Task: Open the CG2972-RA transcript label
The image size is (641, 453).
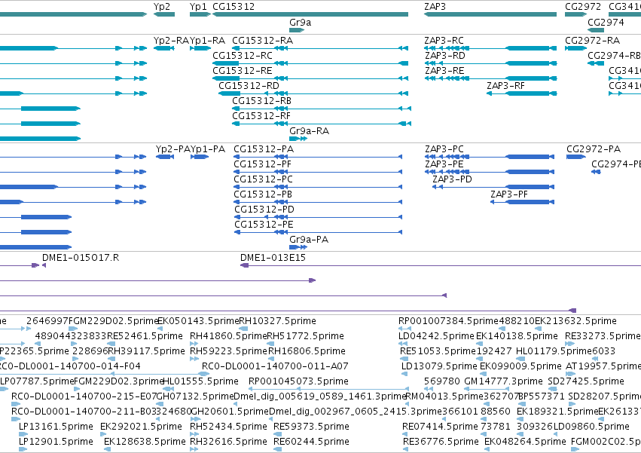Action: [592, 41]
